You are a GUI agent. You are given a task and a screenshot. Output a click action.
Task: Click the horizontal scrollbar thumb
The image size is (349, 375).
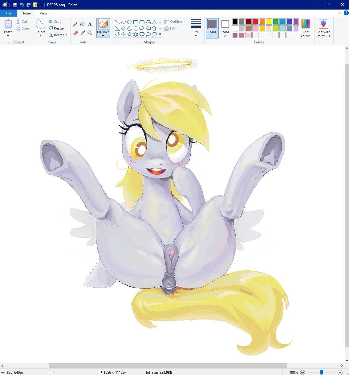point(168,365)
